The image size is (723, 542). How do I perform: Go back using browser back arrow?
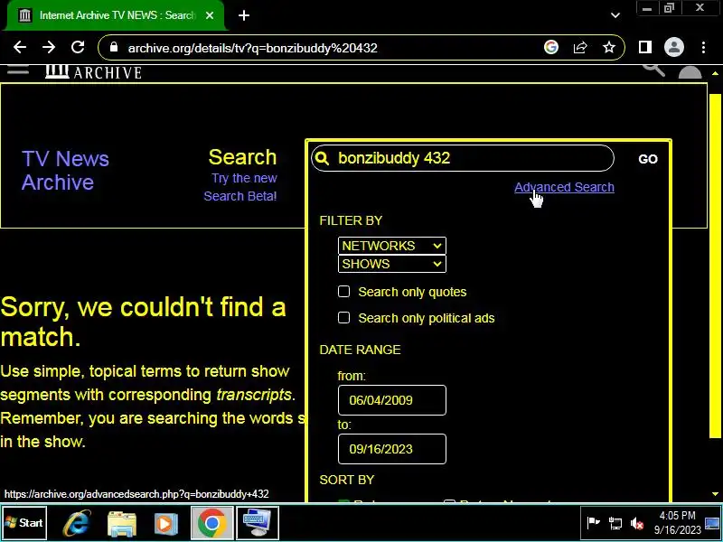pos(19,47)
